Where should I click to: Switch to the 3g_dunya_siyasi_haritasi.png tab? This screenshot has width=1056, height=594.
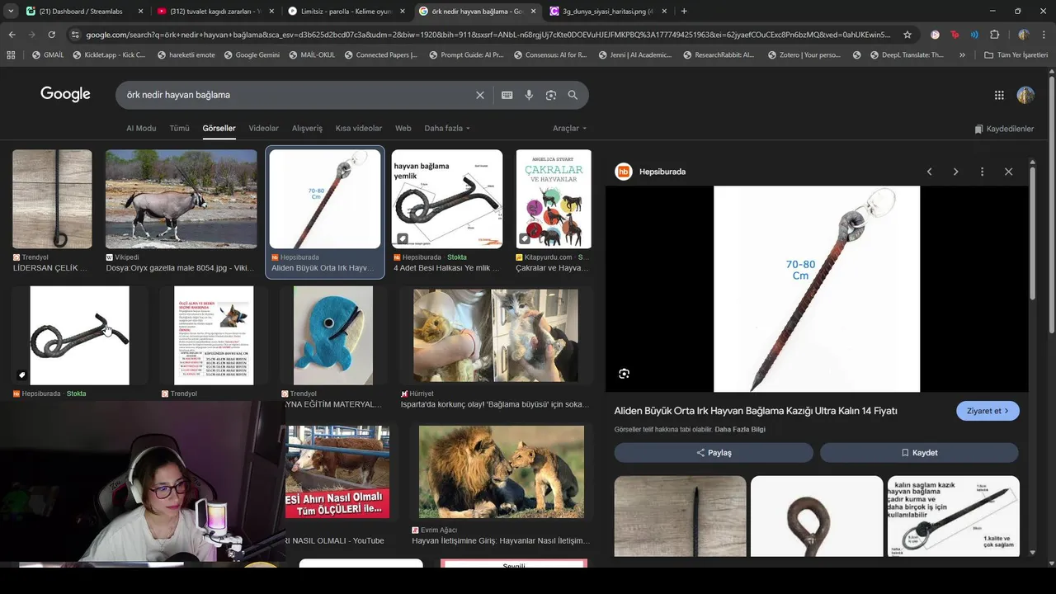click(x=606, y=11)
